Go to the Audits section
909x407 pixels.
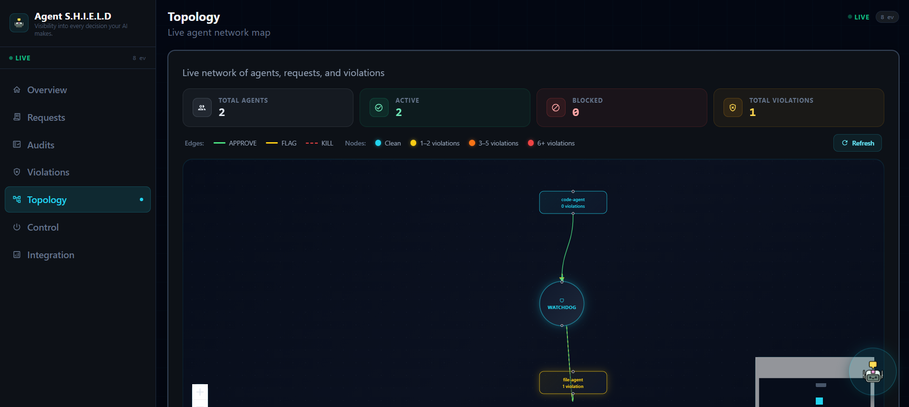coord(78,145)
